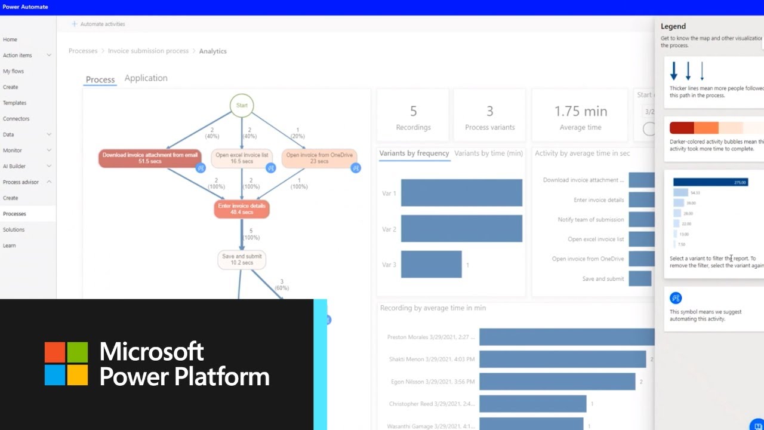This screenshot has height=430, width=764.
Task: Select the Open invoice from OneDrive node
Action: click(x=319, y=158)
